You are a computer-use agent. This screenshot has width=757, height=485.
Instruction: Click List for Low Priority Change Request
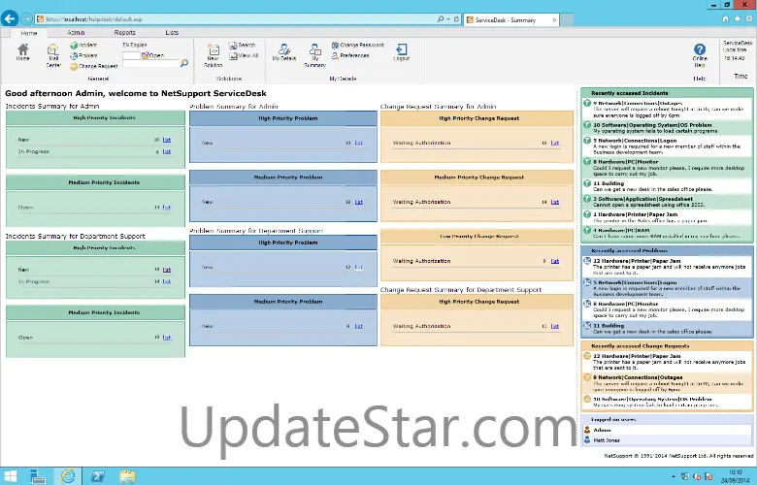[555, 261]
